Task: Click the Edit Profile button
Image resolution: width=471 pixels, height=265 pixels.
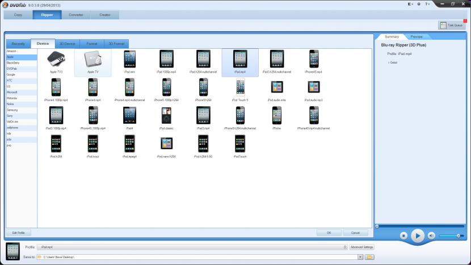Action: point(18,233)
